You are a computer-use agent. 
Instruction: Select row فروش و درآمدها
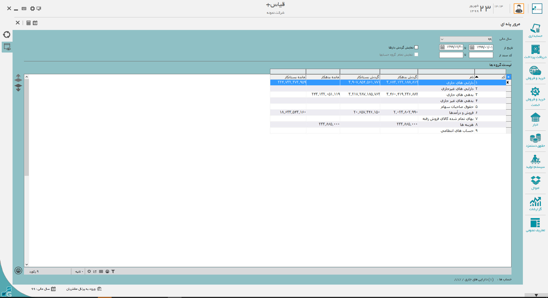(388, 112)
